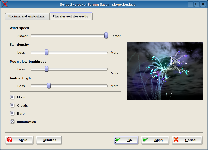Image resolution: width=208 pixels, height=150 pixels.
Task: Disable the Earth checkbox
Action: [x=12, y=113]
